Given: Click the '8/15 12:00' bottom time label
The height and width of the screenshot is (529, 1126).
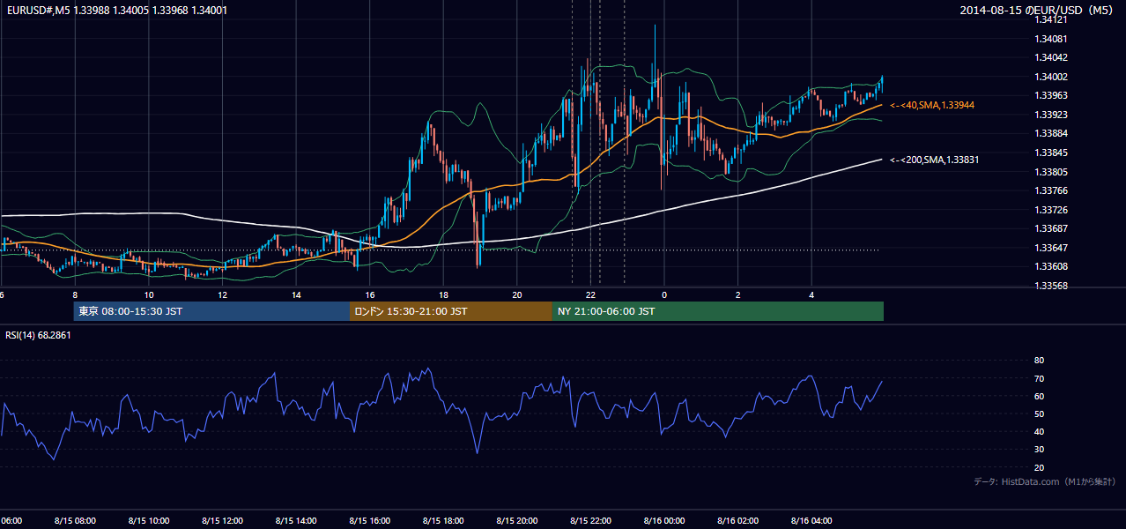Looking at the screenshot, I should (223, 521).
